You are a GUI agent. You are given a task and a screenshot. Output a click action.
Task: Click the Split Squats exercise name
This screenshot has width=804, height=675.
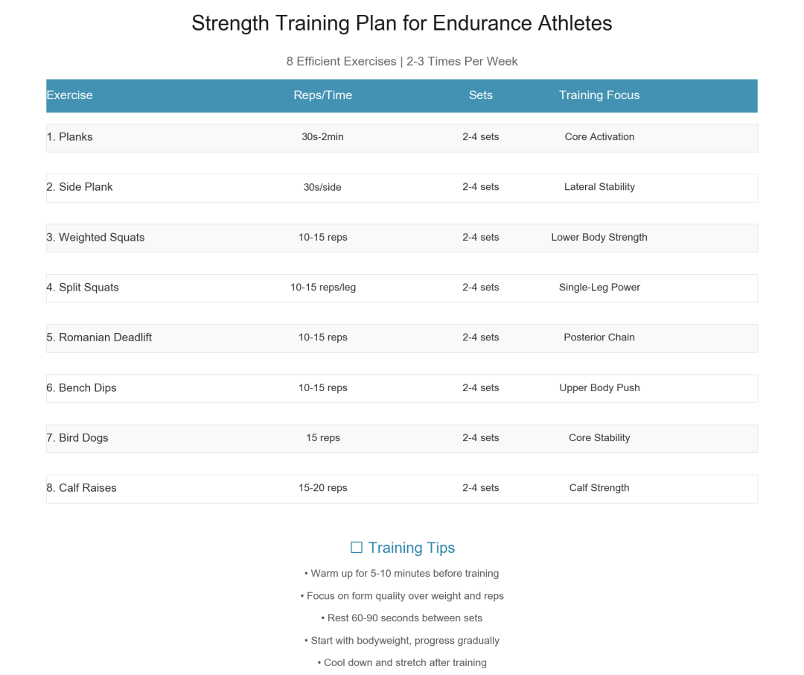tap(83, 288)
